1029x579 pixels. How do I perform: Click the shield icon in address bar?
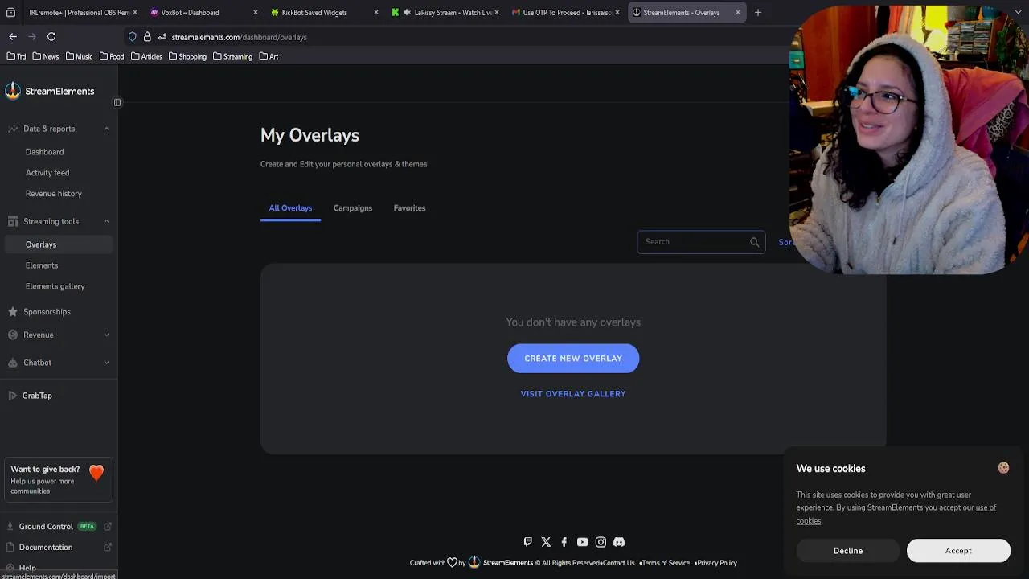point(133,37)
